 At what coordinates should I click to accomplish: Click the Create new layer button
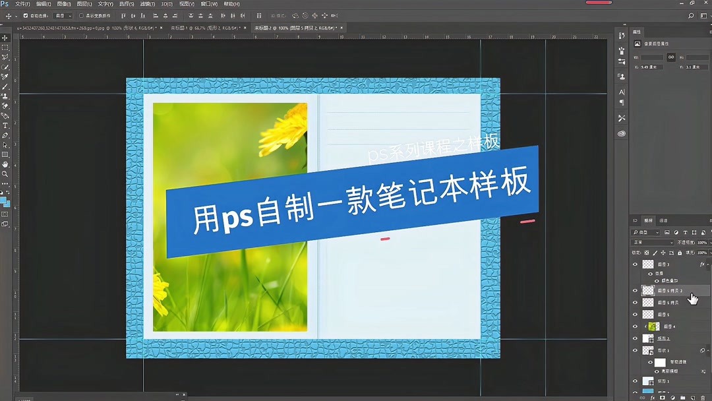click(x=693, y=398)
